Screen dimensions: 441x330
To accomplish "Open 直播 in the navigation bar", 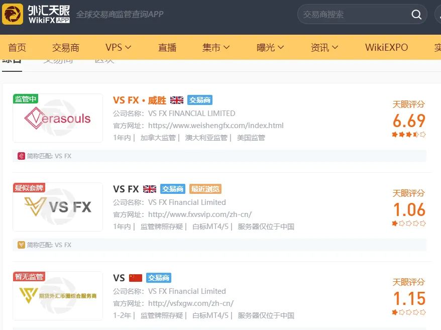I will [x=167, y=48].
